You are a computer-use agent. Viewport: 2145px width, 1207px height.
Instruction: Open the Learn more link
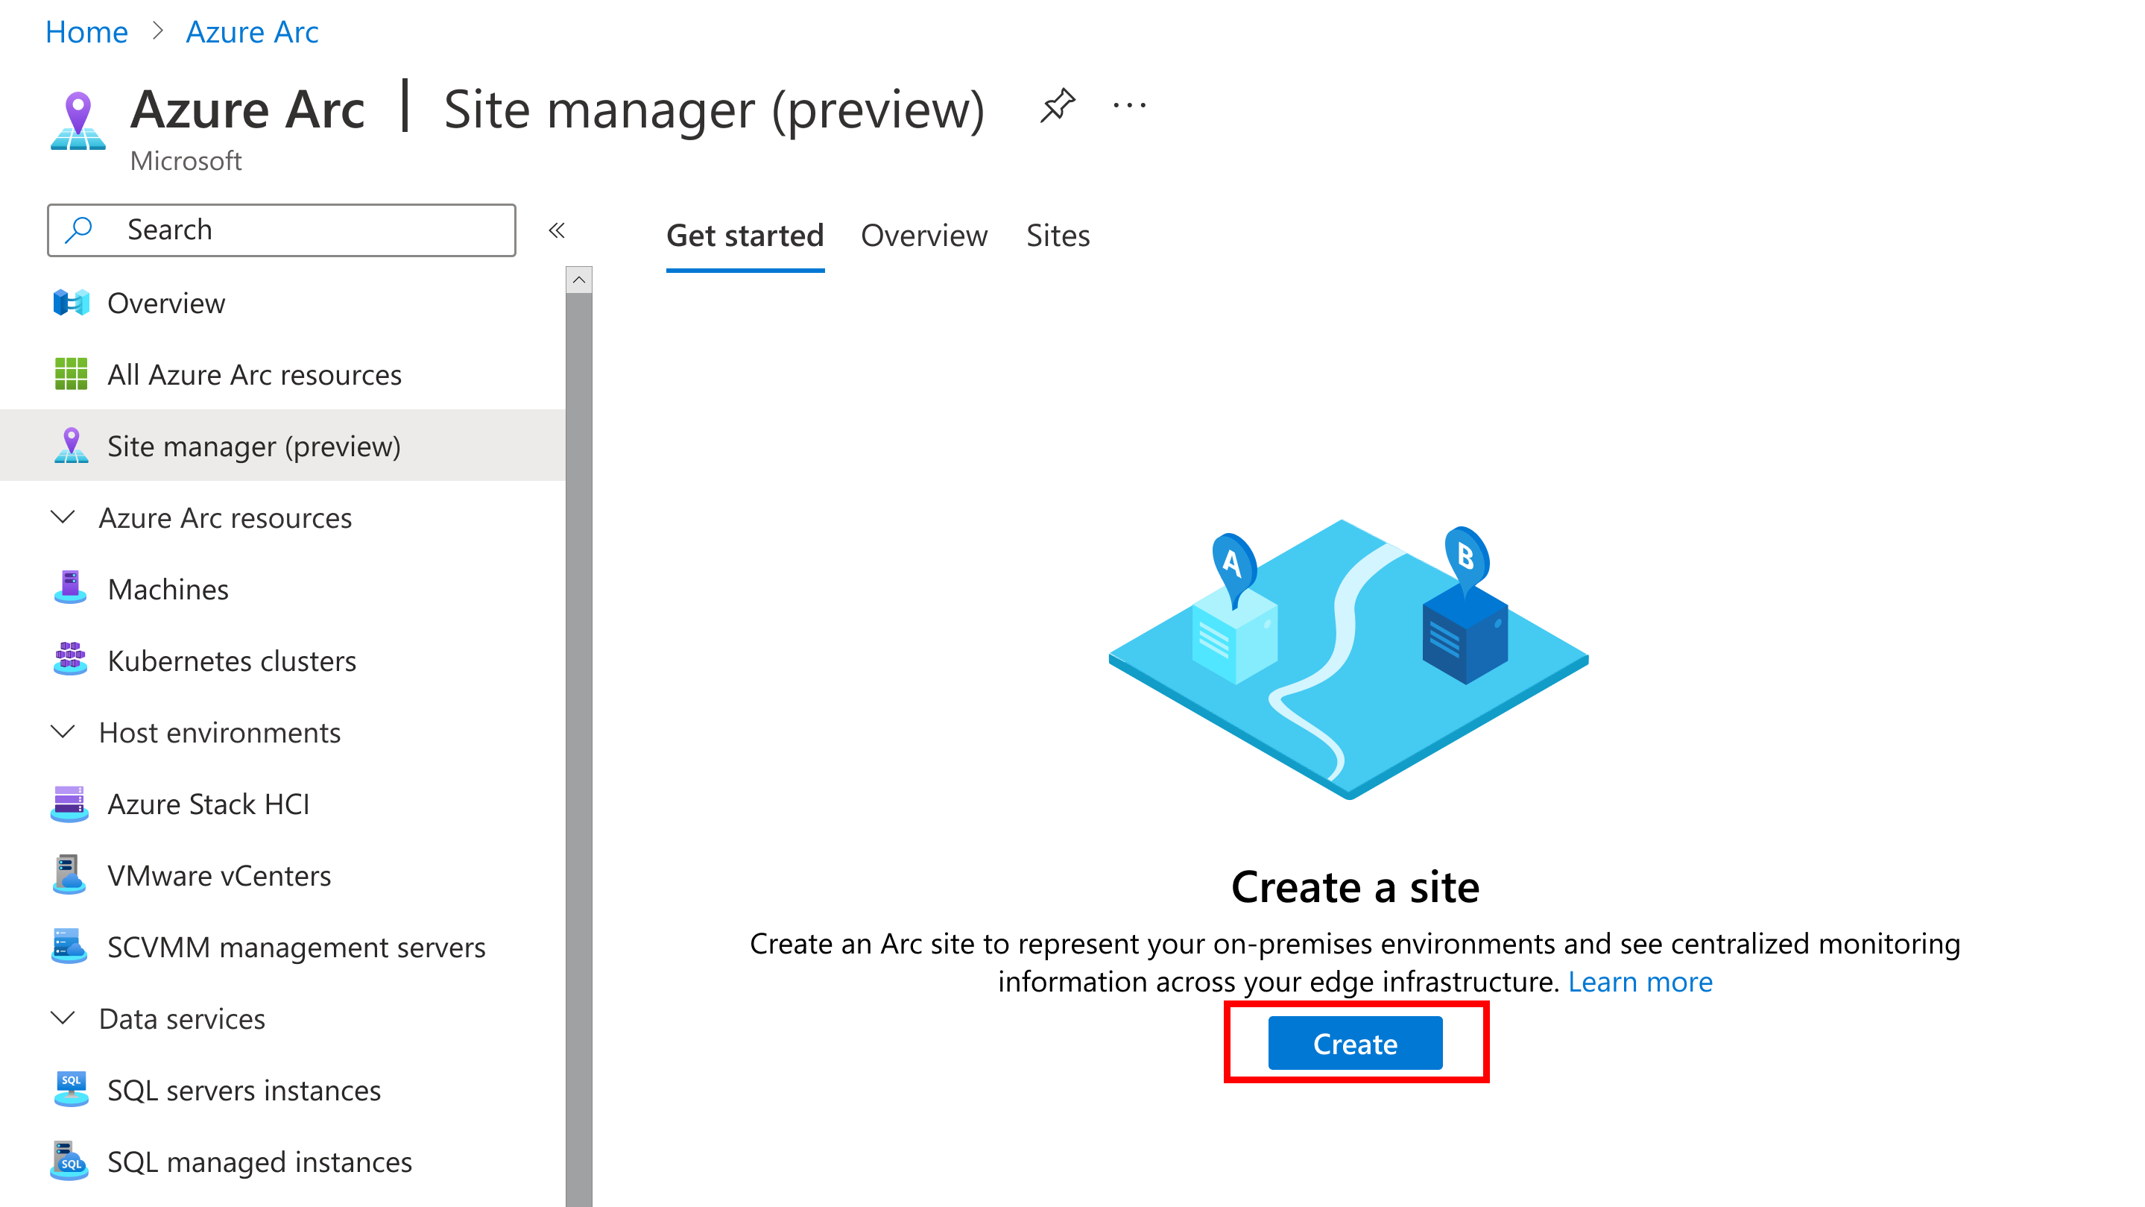(1640, 982)
